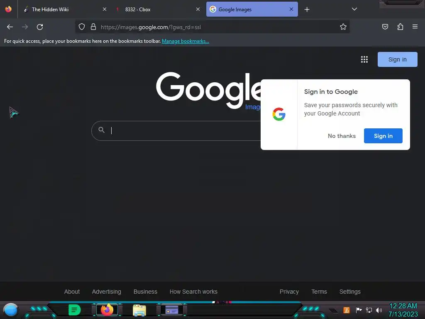
Task: Select the Google Images tab
Action: (x=252, y=9)
